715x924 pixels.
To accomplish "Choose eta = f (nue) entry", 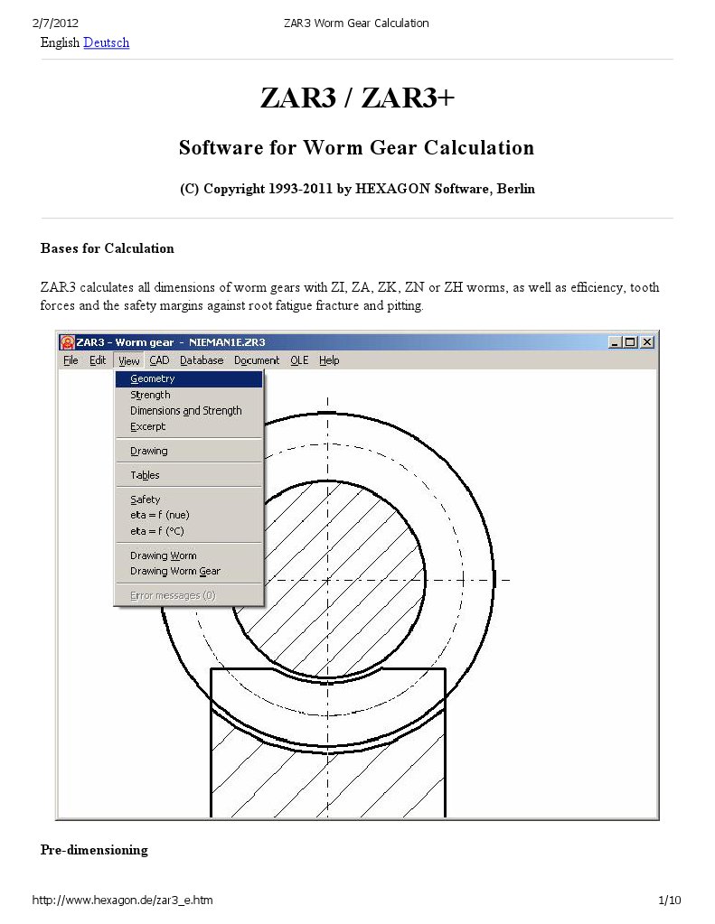I will coord(189,515).
